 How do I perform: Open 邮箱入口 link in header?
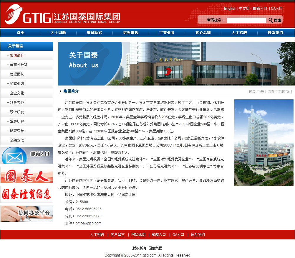(260, 9)
